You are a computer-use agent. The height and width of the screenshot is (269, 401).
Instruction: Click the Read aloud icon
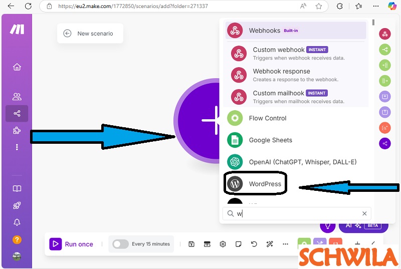(x=303, y=6)
